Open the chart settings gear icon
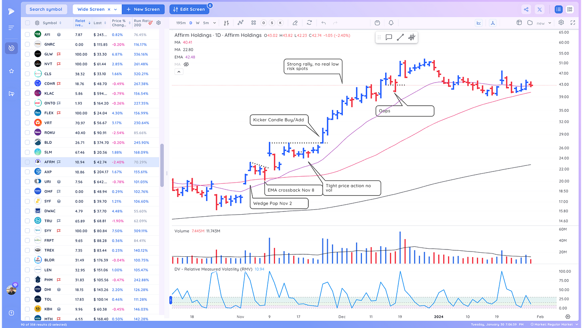This screenshot has height=328, width=583. click(561, 23)
